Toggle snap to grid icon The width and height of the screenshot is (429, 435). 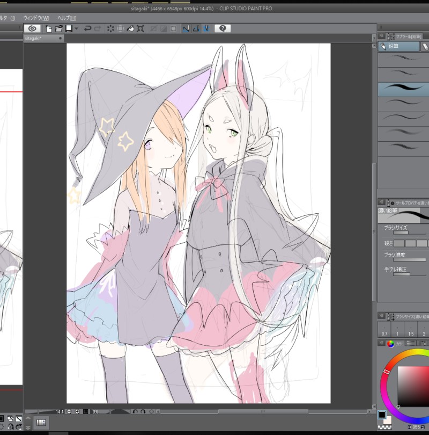(x=206, y=28)
